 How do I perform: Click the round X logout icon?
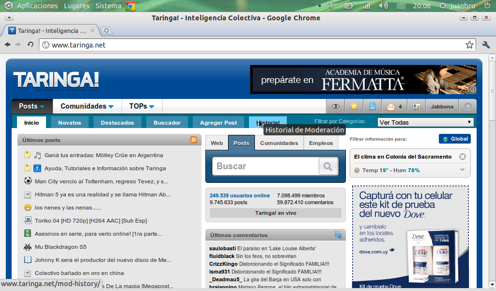tap(468, 106)
